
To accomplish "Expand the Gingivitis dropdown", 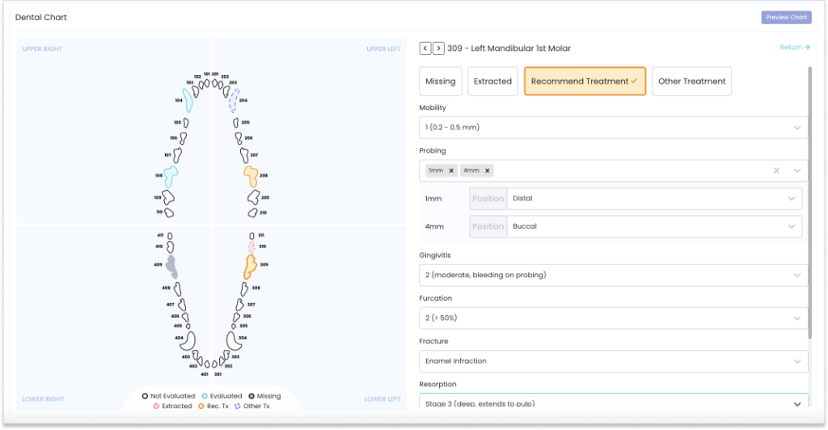I will (613, 275).
